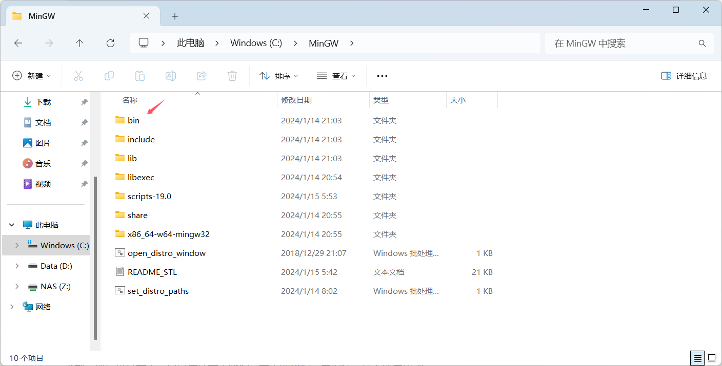Image resolution: width=722 pixels, height=366 pixels.
Task: Sort by the 名称 column header
Action: (130, 100)
